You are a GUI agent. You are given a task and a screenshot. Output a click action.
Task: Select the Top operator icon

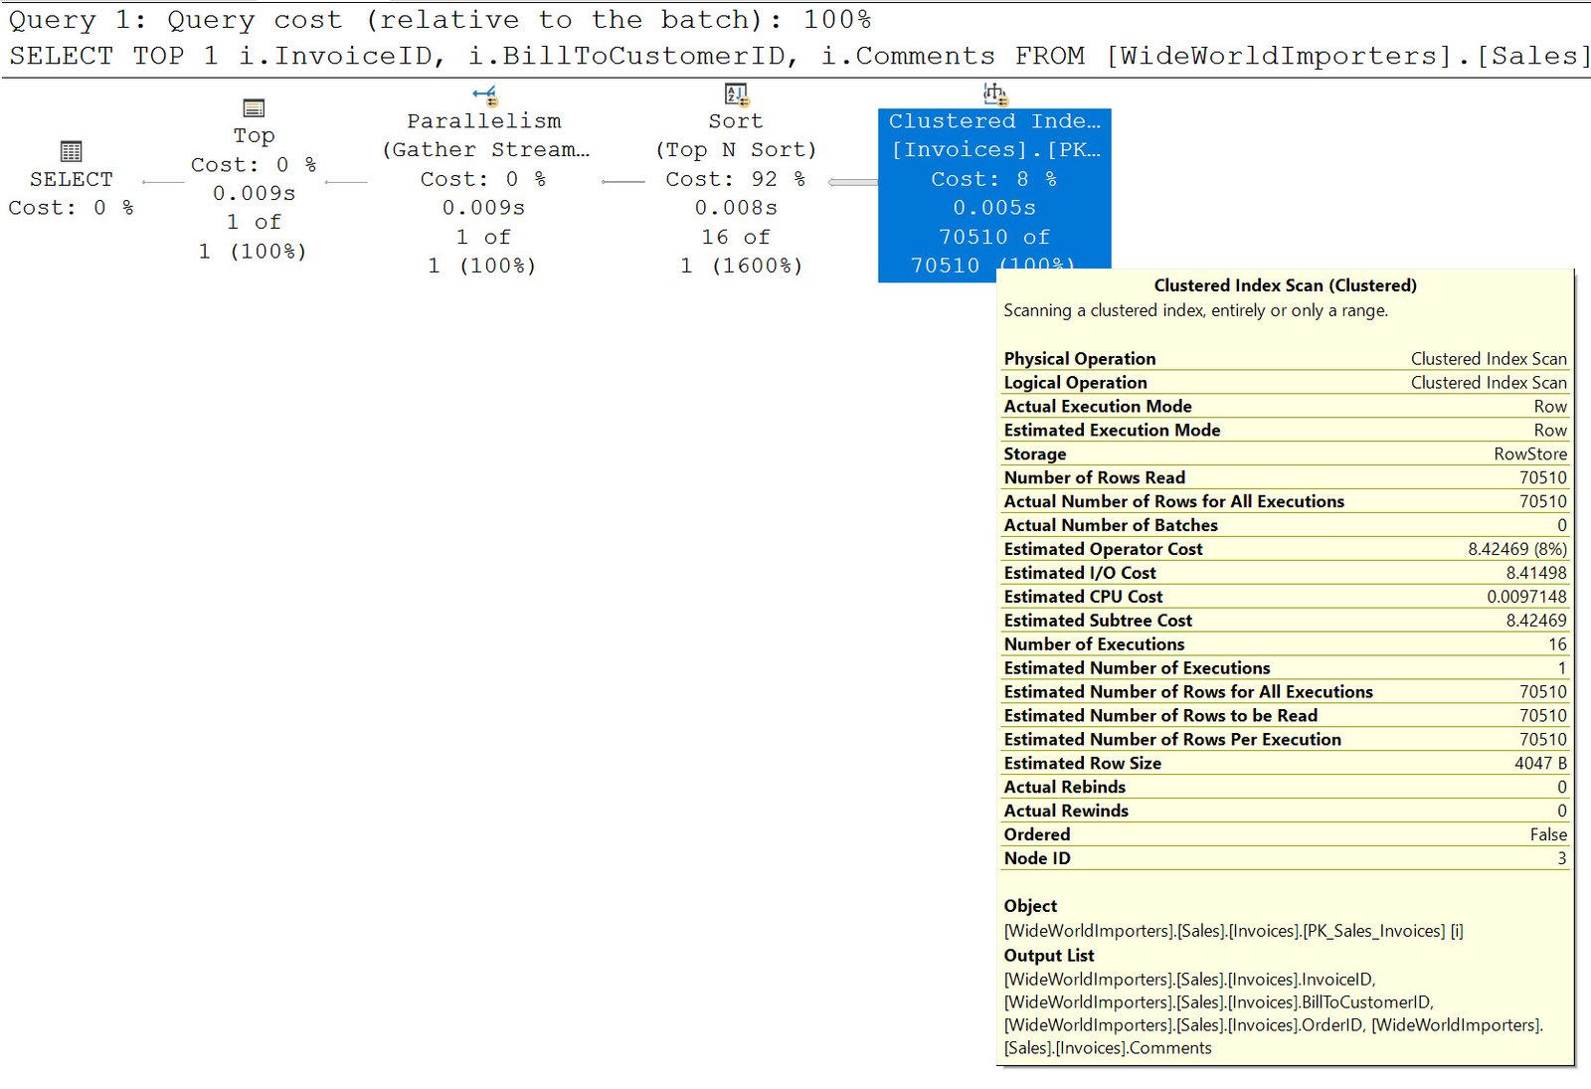pyautogui.click(x=254, y=107)
